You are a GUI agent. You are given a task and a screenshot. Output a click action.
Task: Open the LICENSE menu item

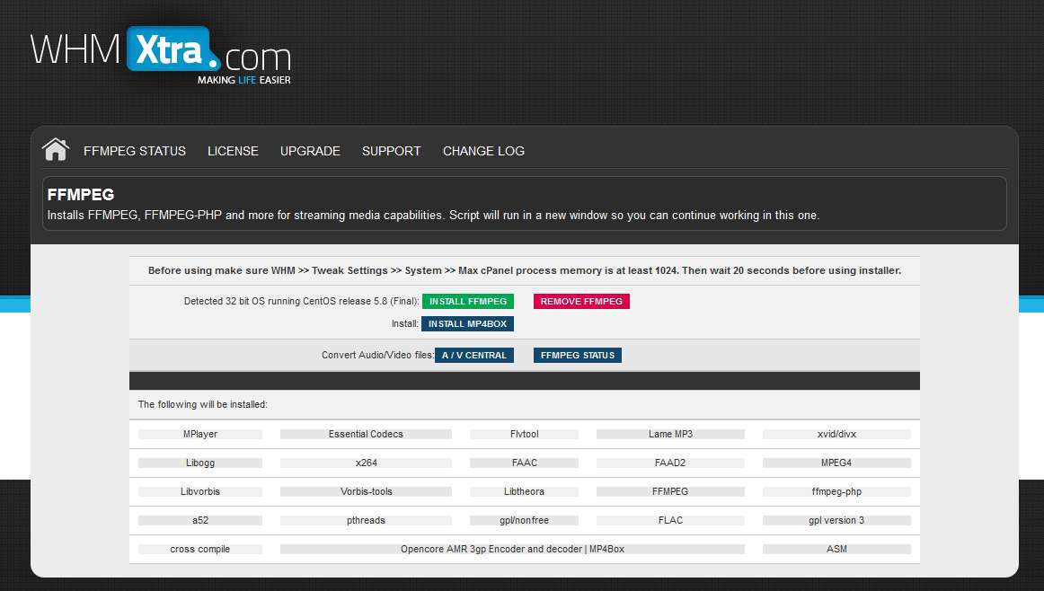tap(233, 151)
